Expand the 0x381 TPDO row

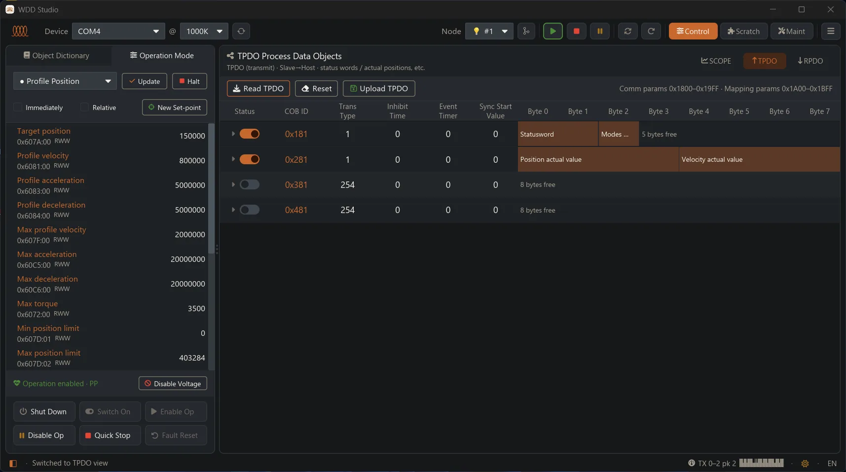(x=233, y=184)
